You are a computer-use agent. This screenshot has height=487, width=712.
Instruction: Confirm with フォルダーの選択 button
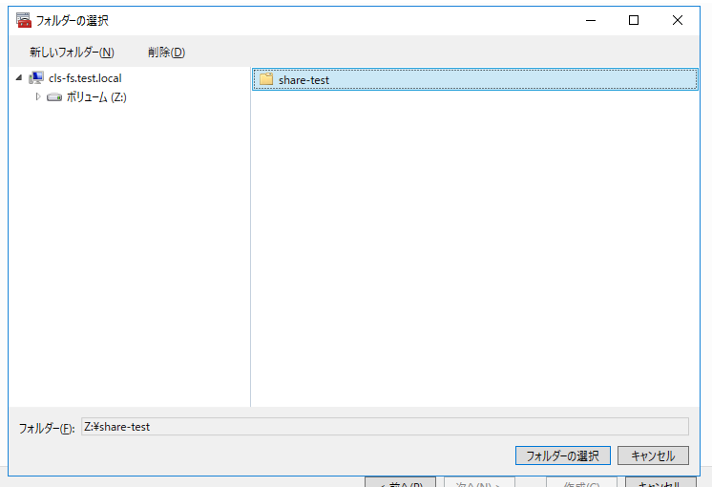point(562,455)
